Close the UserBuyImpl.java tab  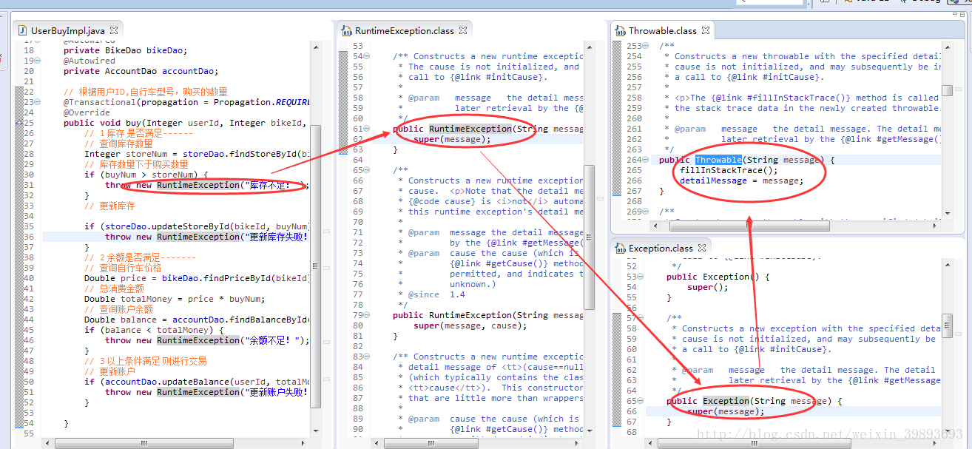113,30
